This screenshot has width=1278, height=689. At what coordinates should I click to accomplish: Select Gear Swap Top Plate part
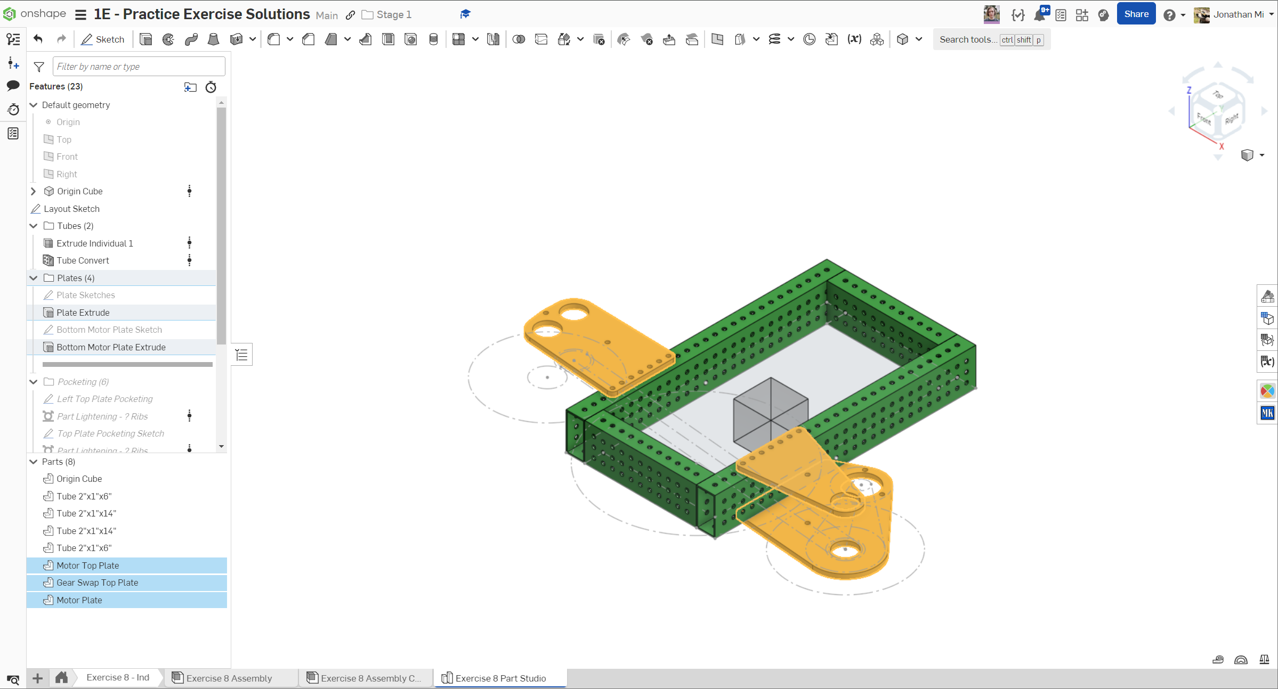[x=97, y=583]
